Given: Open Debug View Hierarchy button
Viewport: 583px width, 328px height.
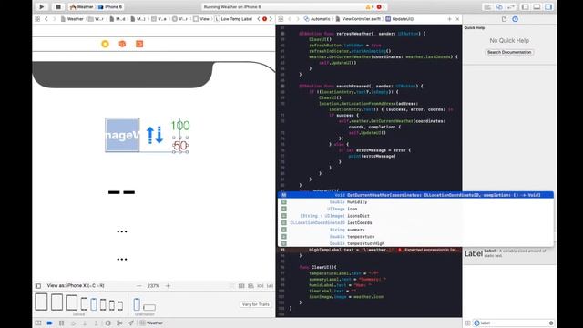Looking at the screenshot, I should [107, 323].
